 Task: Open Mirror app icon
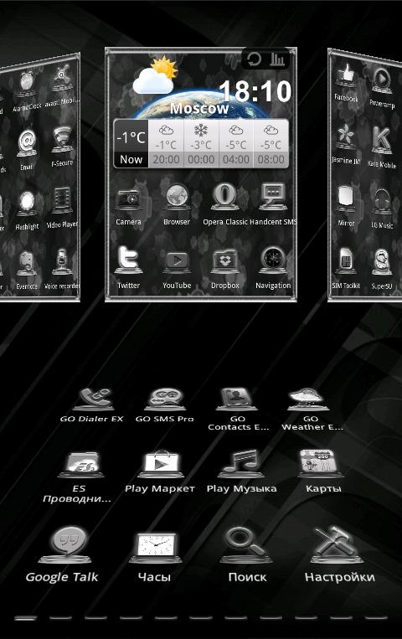click(346, 199)
